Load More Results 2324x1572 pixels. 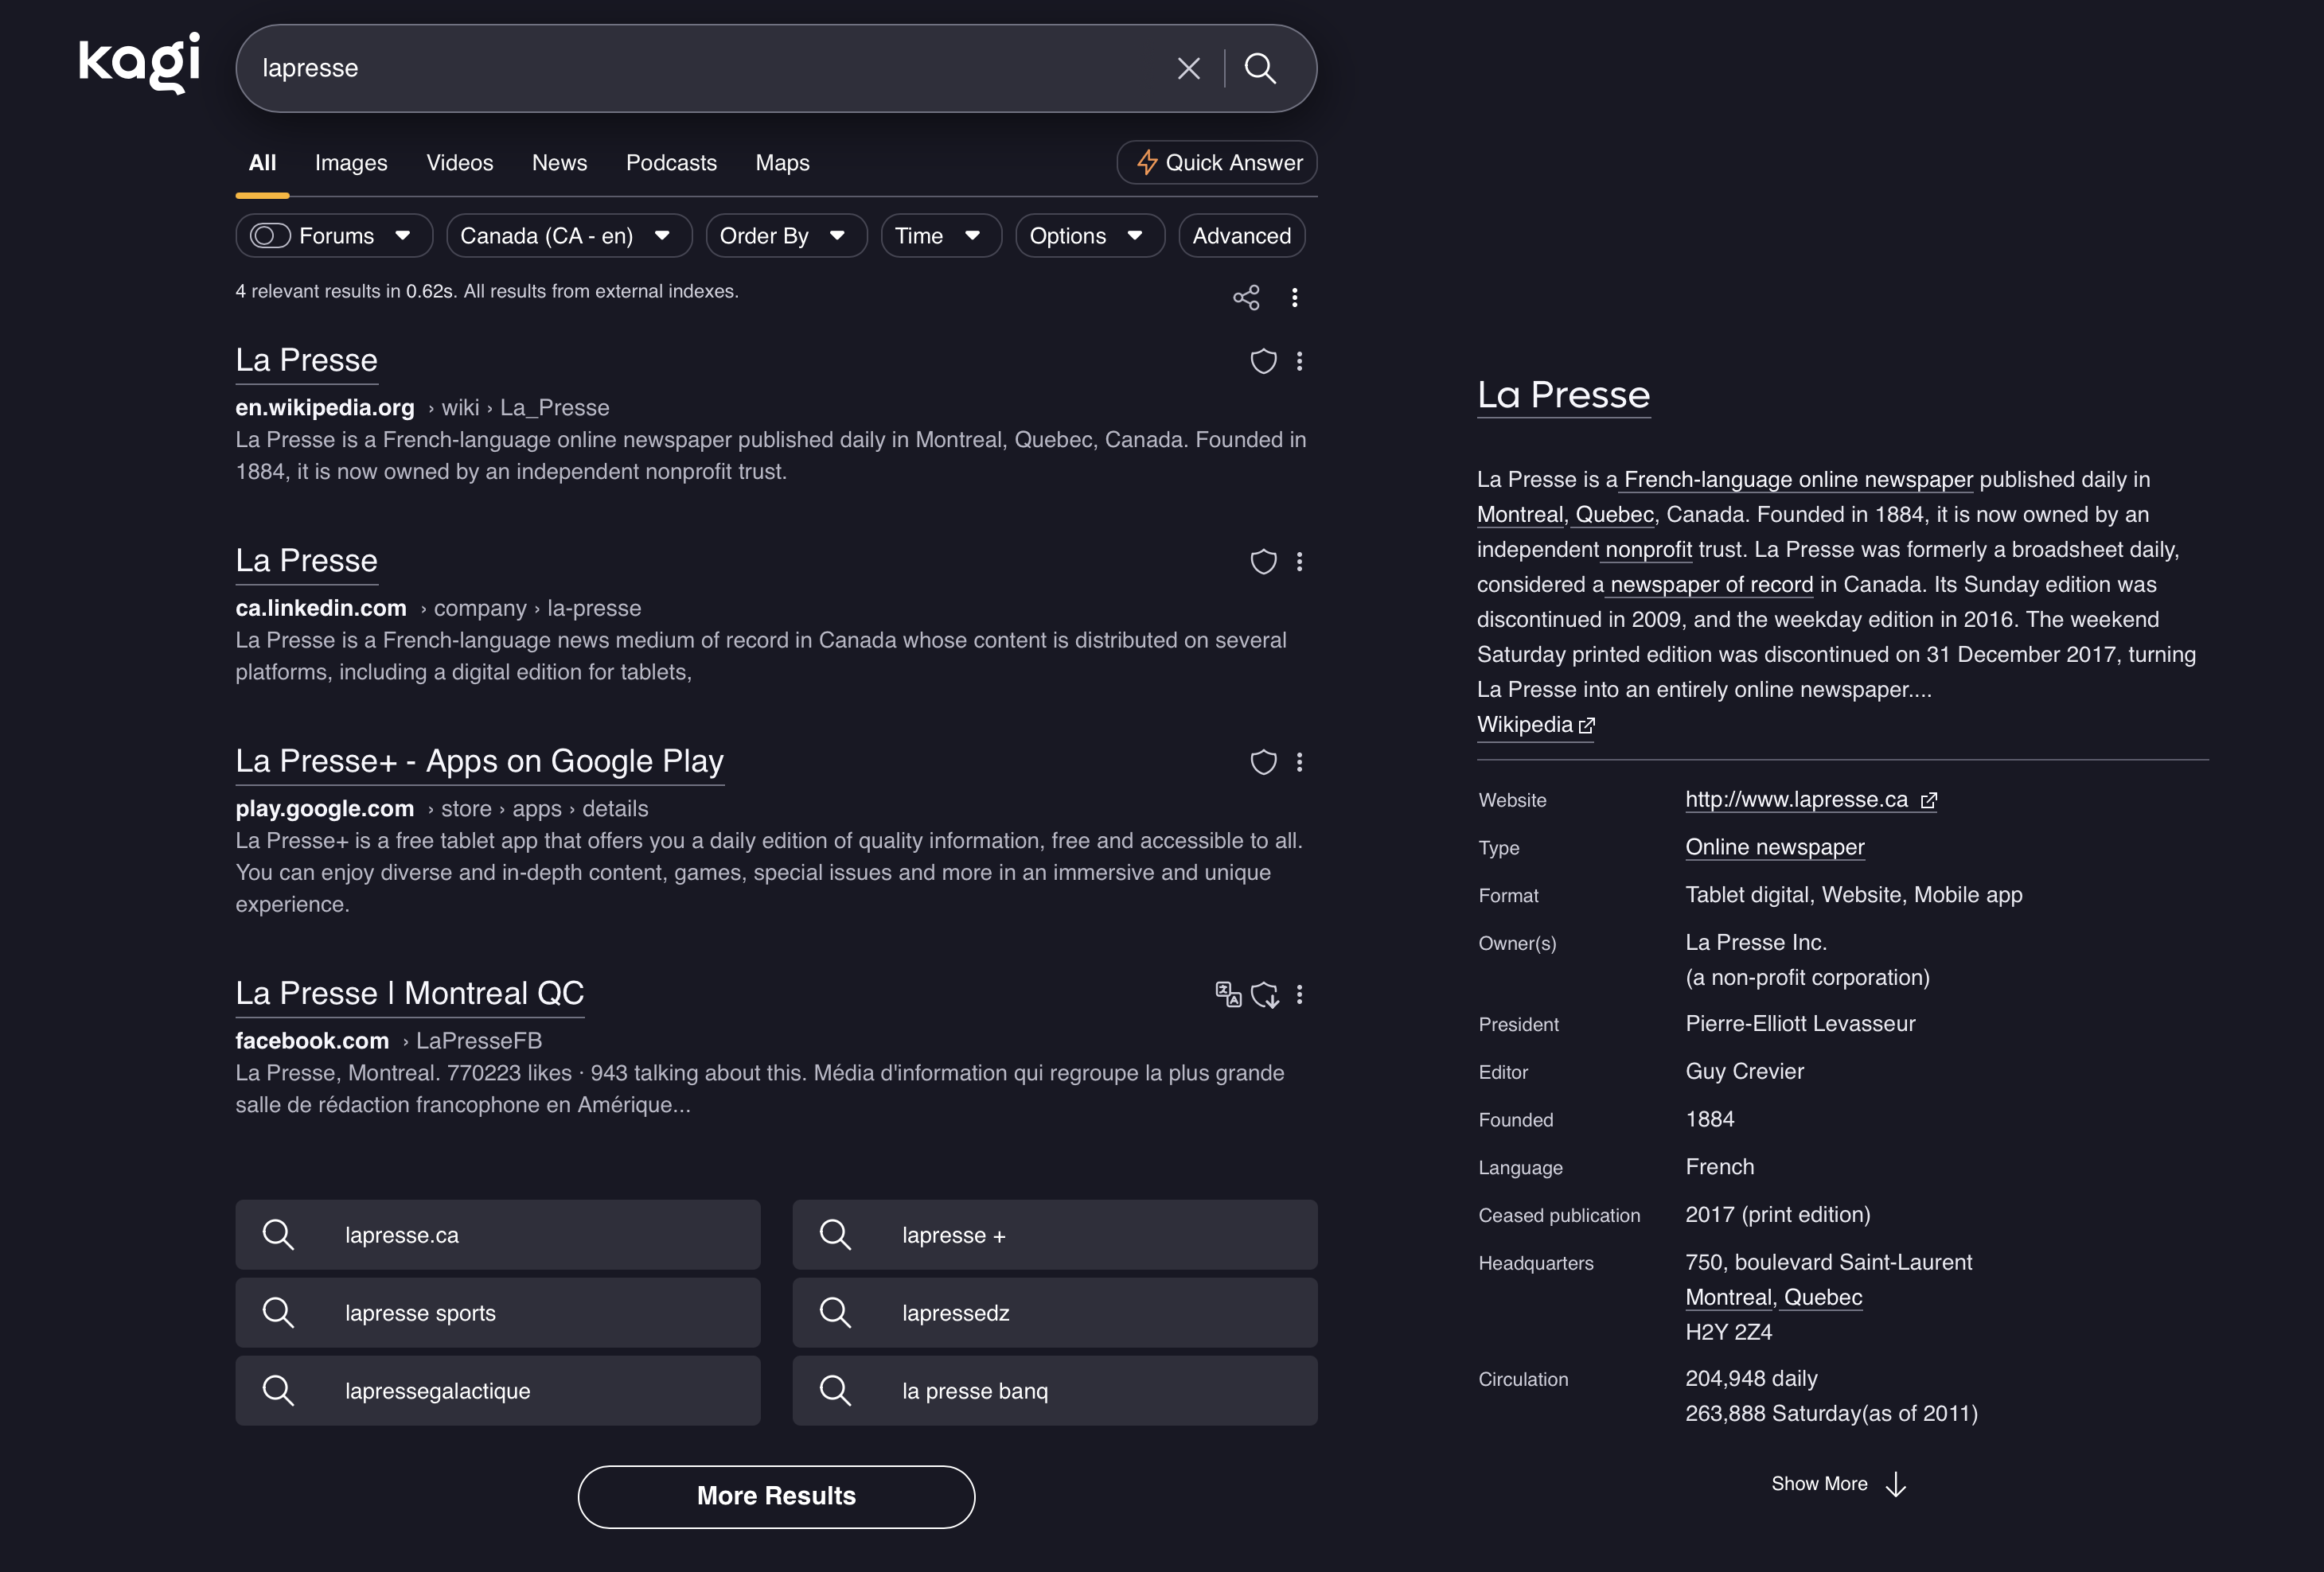tap(776, 1496)
